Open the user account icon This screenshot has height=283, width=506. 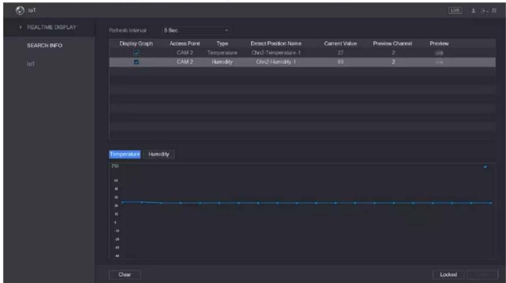point(474,11)
